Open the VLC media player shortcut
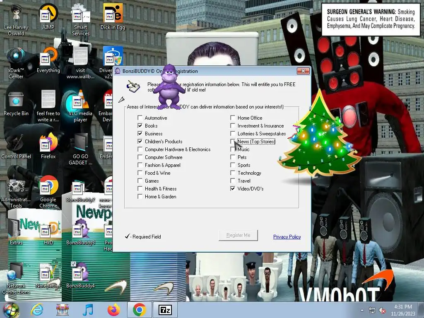The height and width of the screenshot is (318, 424). (x=80, y=106)
